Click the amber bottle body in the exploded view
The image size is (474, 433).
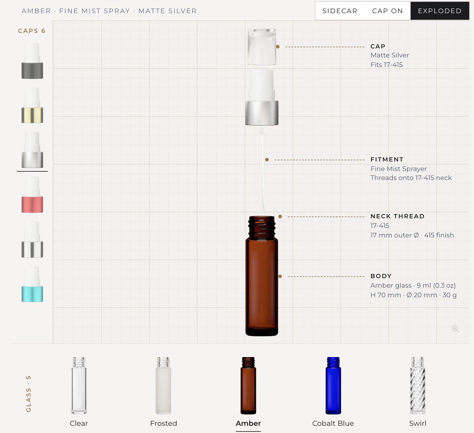point(262,276)
